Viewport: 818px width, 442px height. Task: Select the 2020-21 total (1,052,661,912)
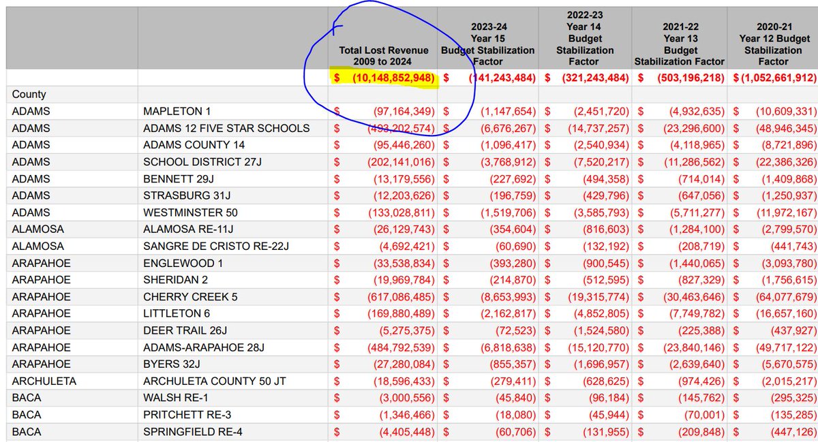tap(778, 78)
